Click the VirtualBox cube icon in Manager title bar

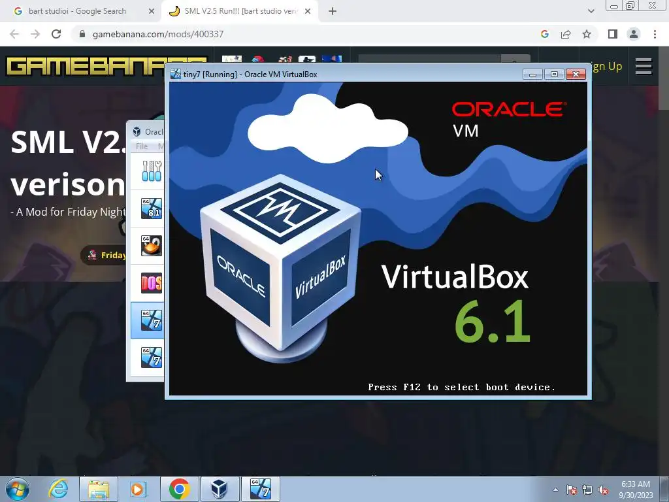137,131
